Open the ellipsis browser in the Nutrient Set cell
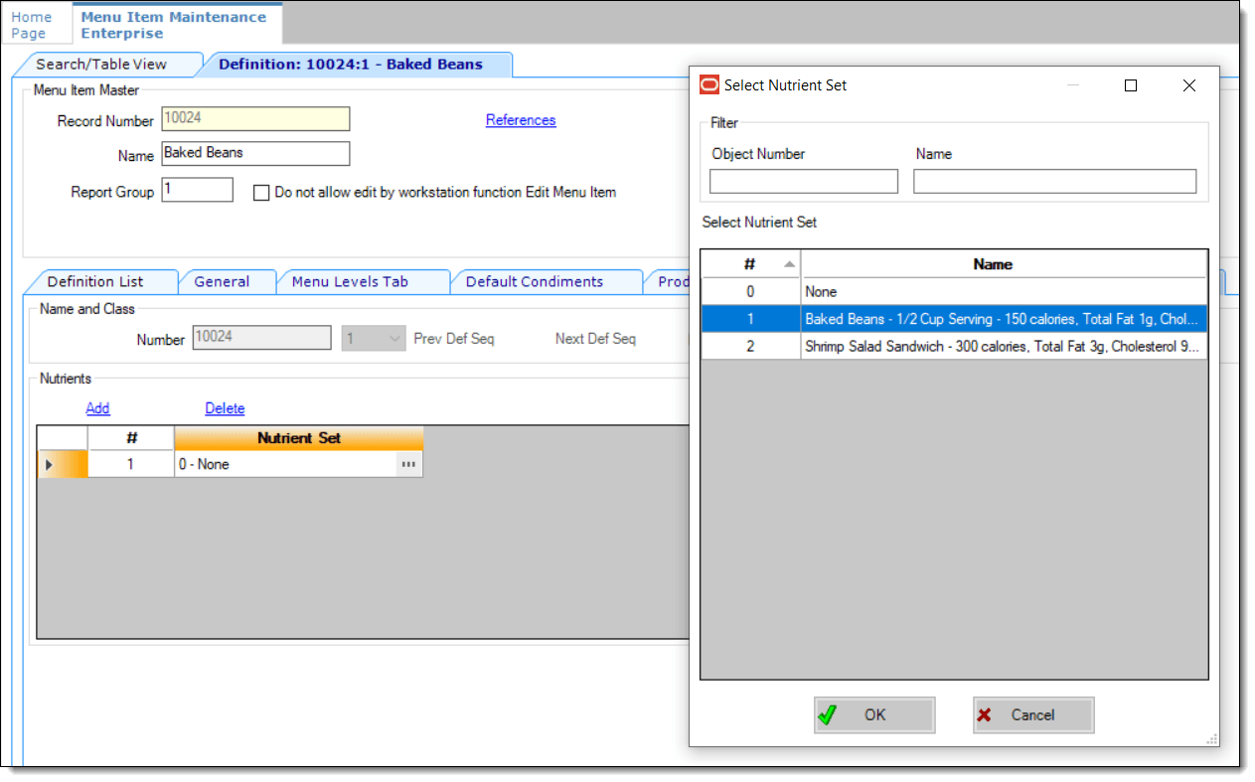 pos(408,464)
